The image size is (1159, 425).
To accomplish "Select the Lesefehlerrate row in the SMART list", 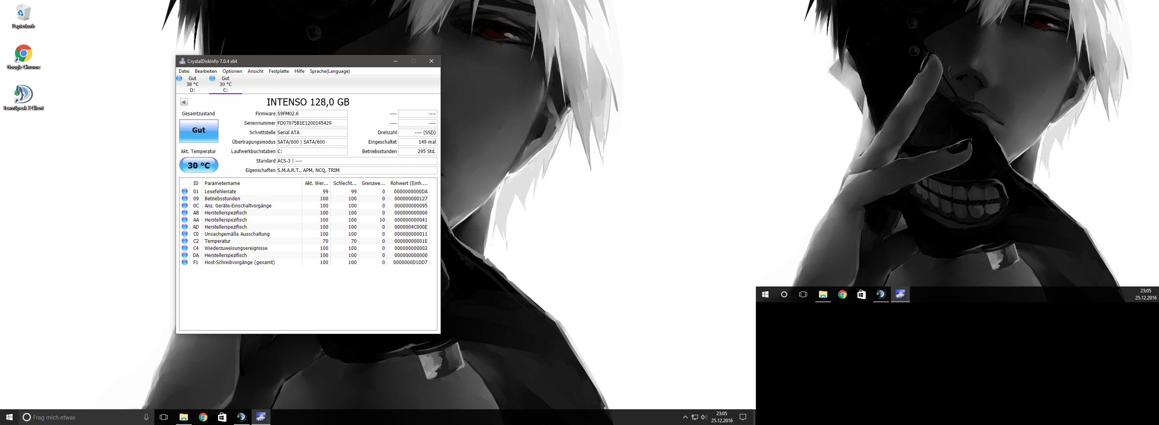I will 220,192.
